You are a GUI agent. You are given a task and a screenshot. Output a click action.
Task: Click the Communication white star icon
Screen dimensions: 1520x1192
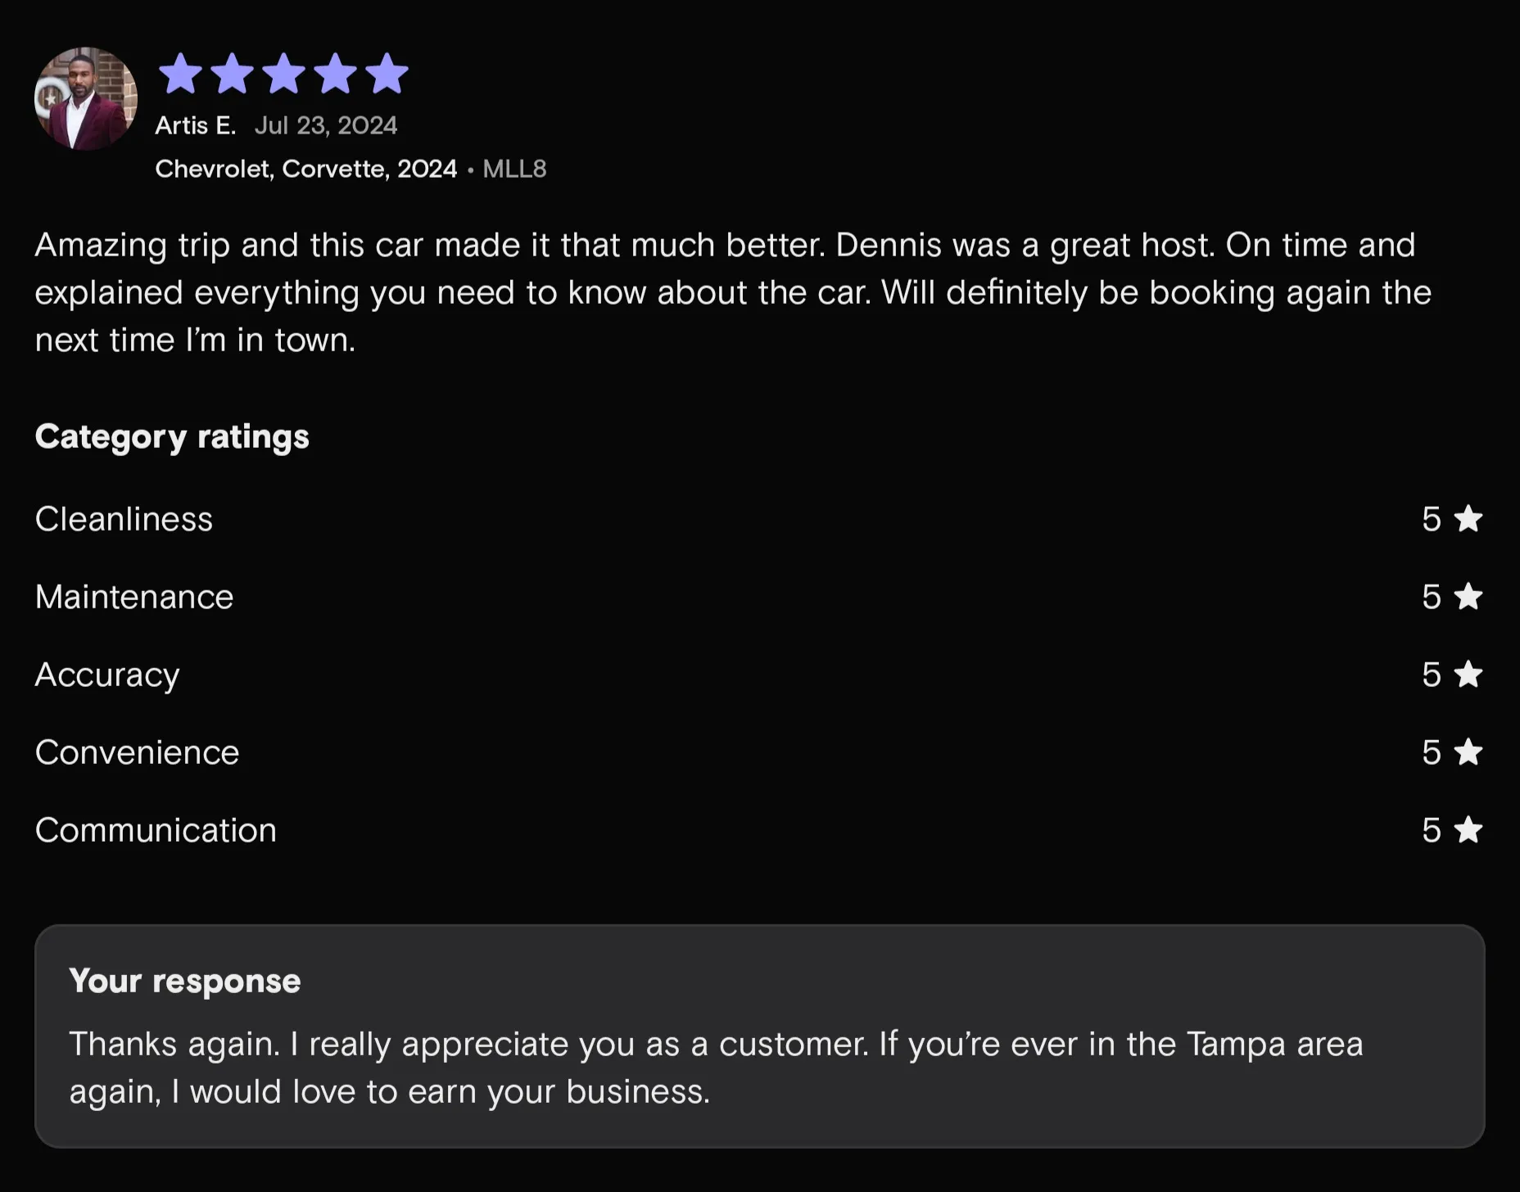tap(1468, 830)
